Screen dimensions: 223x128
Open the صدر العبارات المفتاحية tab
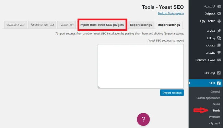click(42, 25)
